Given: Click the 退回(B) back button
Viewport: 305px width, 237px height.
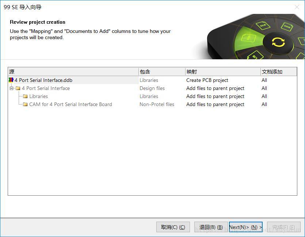Looking at the screenshot, I should point(211,227).
